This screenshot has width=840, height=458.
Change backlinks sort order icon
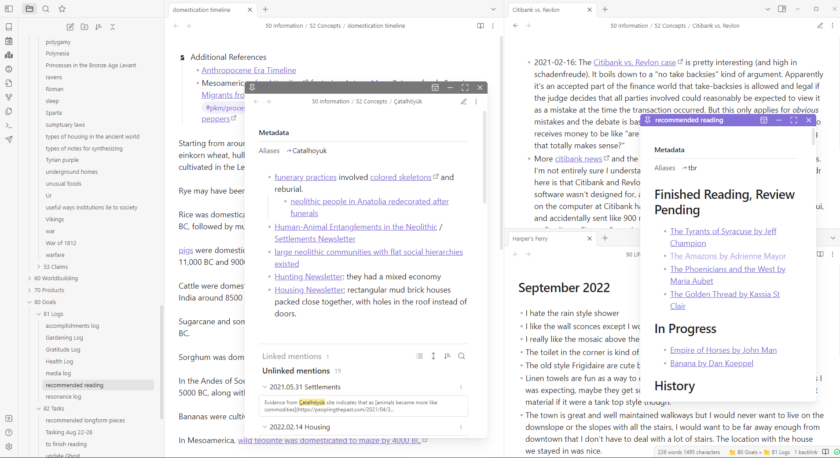coord(448,356)
